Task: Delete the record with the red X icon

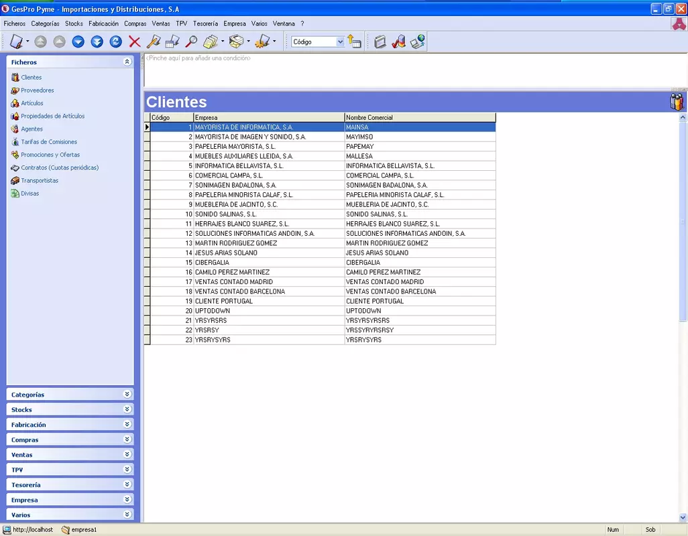Action: (x=135, y=42)
